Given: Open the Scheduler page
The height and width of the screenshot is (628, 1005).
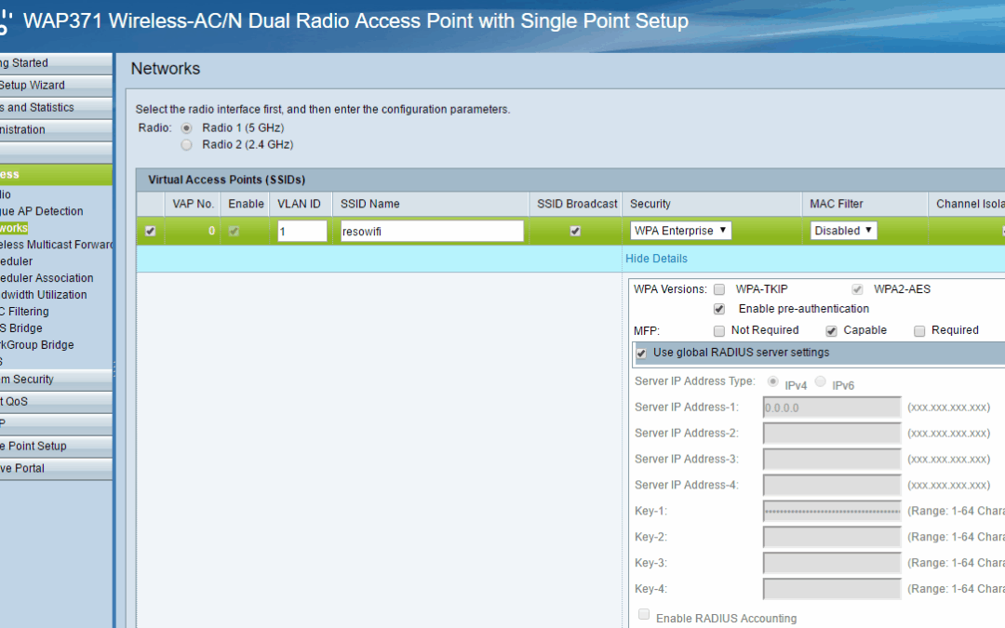Looking at the screenshot, I should click(x=17, y=261).
